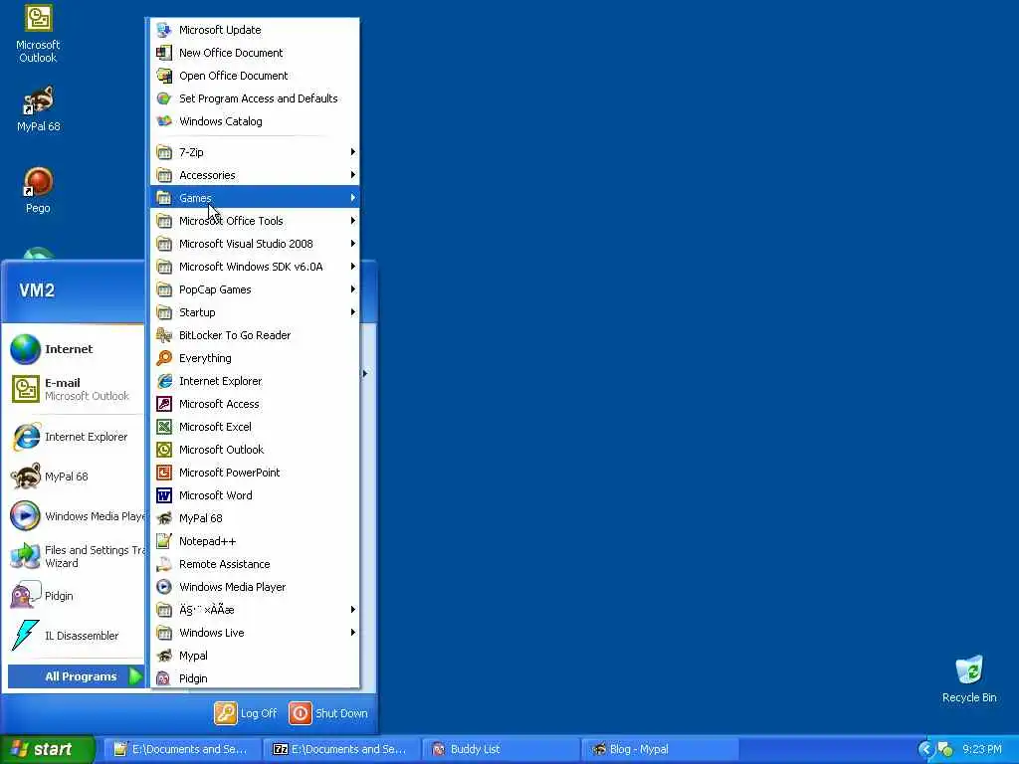Click the Microsoft Outlook icon in All Programs list

click(164, 450)
